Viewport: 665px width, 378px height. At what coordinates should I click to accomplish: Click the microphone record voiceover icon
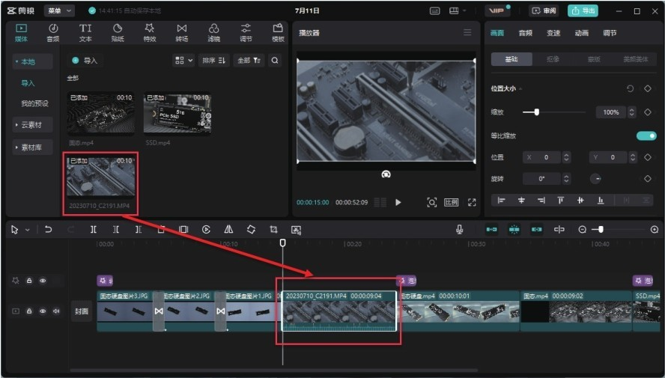coord(460,230)
